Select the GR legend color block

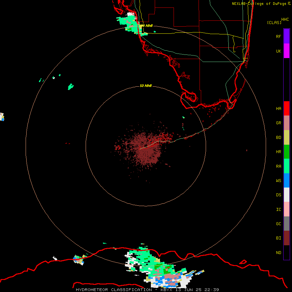pos(286,123)
